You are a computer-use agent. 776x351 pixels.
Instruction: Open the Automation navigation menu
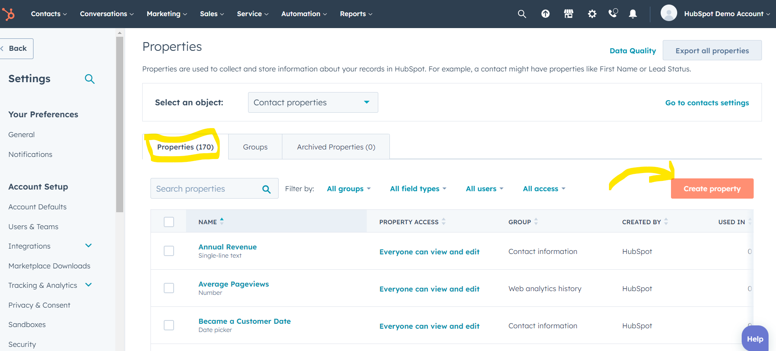click(304, 14)
